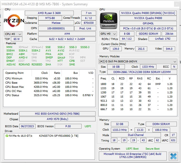Click the tRFC 631 value
The height and width of the screenshot is (163, 181).
[173, 140]
